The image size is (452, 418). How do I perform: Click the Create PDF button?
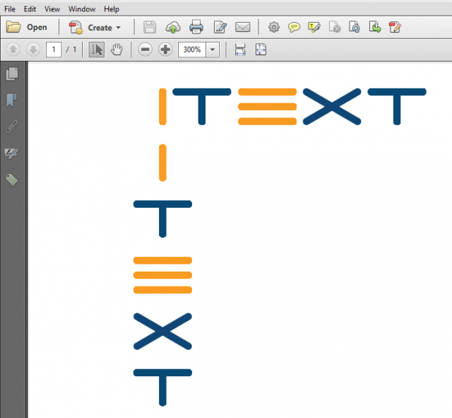click(x=91, y=28)
